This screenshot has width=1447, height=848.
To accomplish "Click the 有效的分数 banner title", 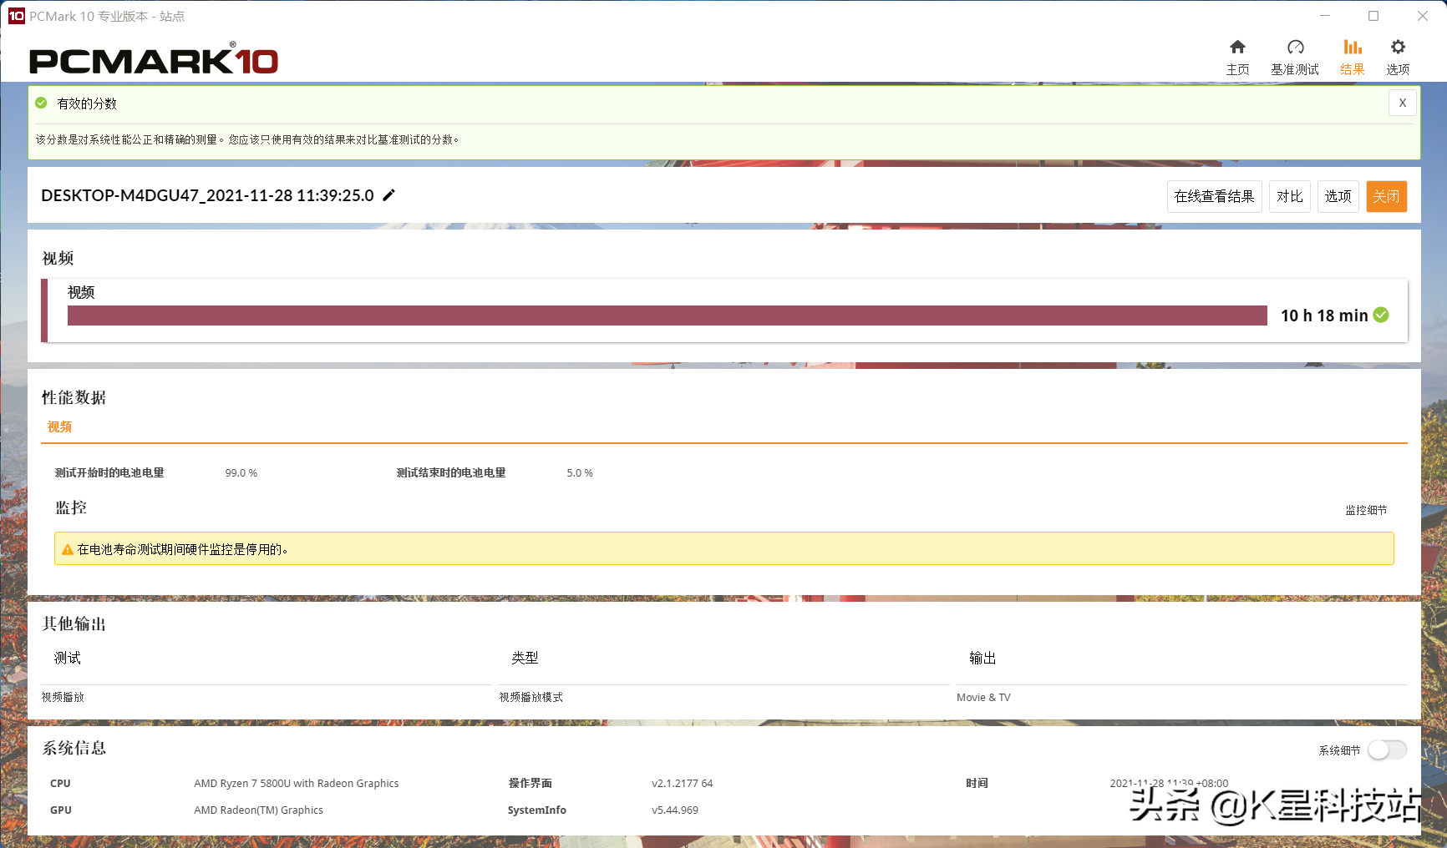I will pyautogui.click(x=87, y=103).
